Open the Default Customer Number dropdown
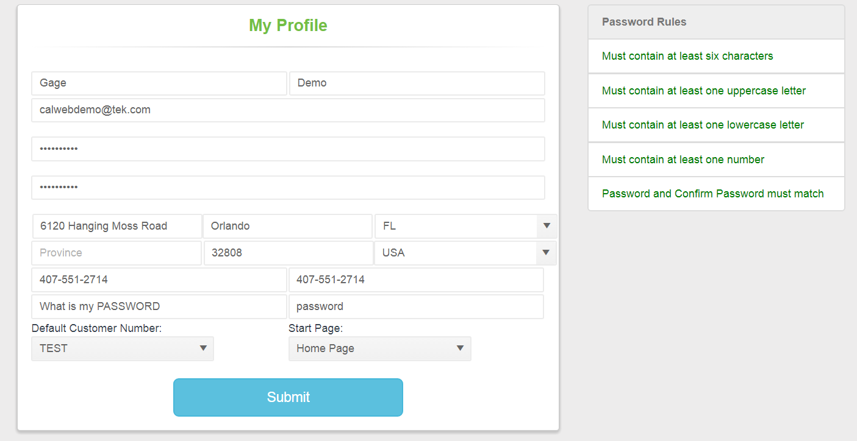Image resolution: width=857 pixels, height=441 pixels. pyautogui.click(x=123, y=348)
